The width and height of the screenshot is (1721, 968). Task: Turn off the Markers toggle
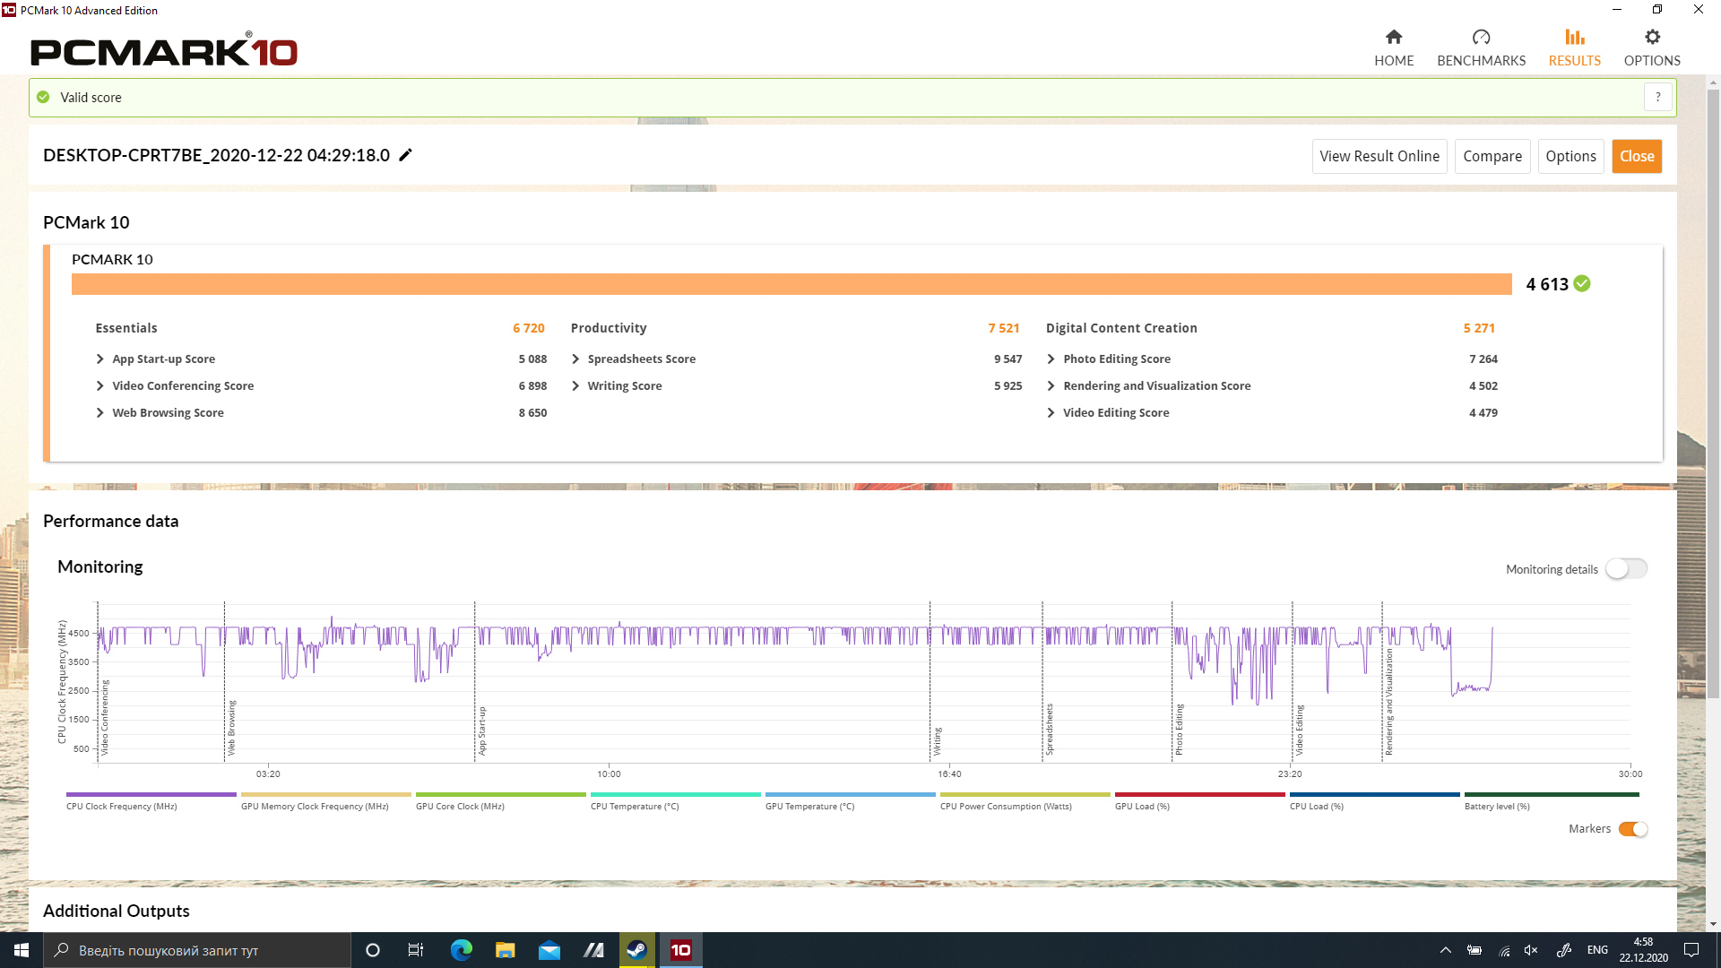tap(1633, 829)
